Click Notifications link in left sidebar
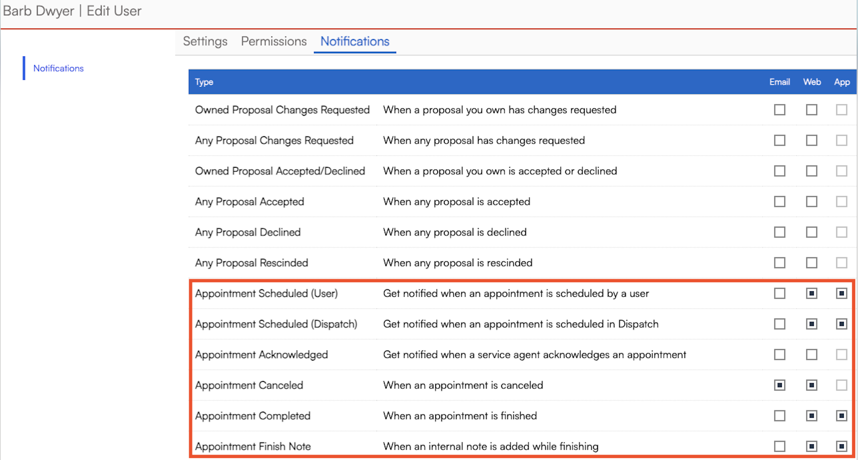The height and width of the screenshot is (460, 858). click(58, 68)
